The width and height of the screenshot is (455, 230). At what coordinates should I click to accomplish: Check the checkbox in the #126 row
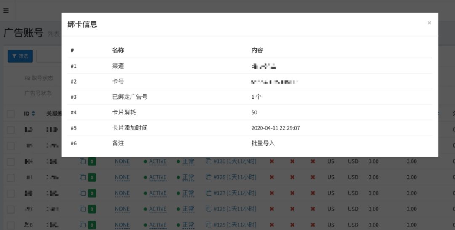click(11, 209)
